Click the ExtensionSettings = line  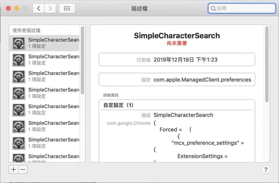point(202,156)
